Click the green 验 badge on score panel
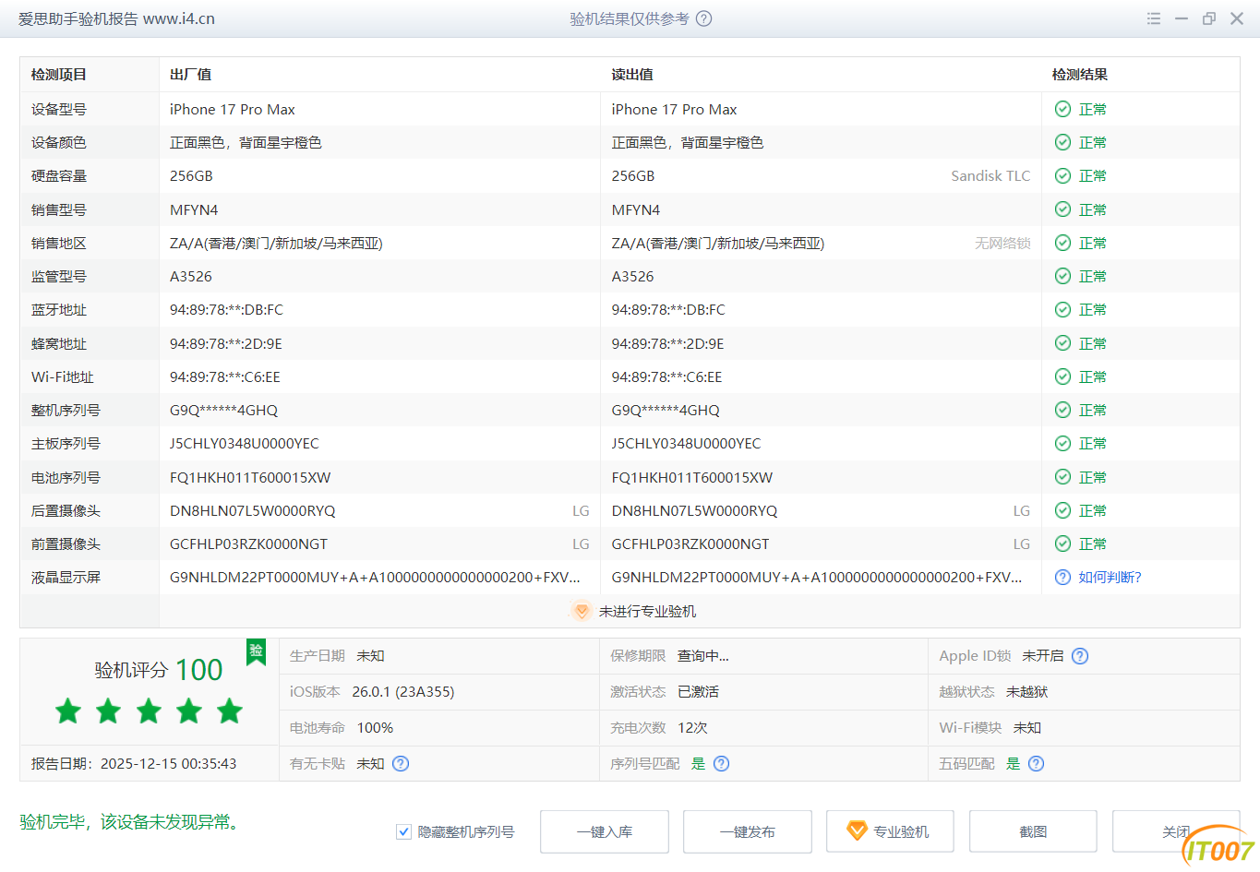 (257, 651)
